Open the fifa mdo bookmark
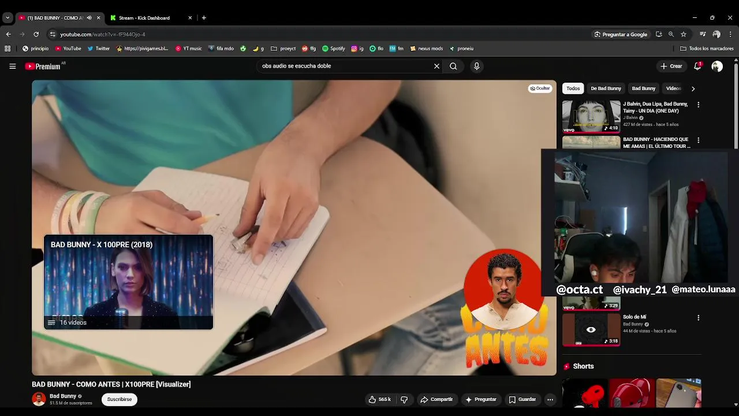Image resolution: width=739 pixels, height=416 pixels. (x=221, y=49)
